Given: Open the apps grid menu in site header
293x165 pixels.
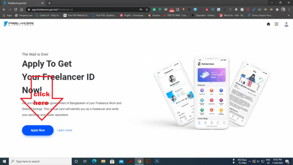Looking at the screenshot, I should 277,24.
